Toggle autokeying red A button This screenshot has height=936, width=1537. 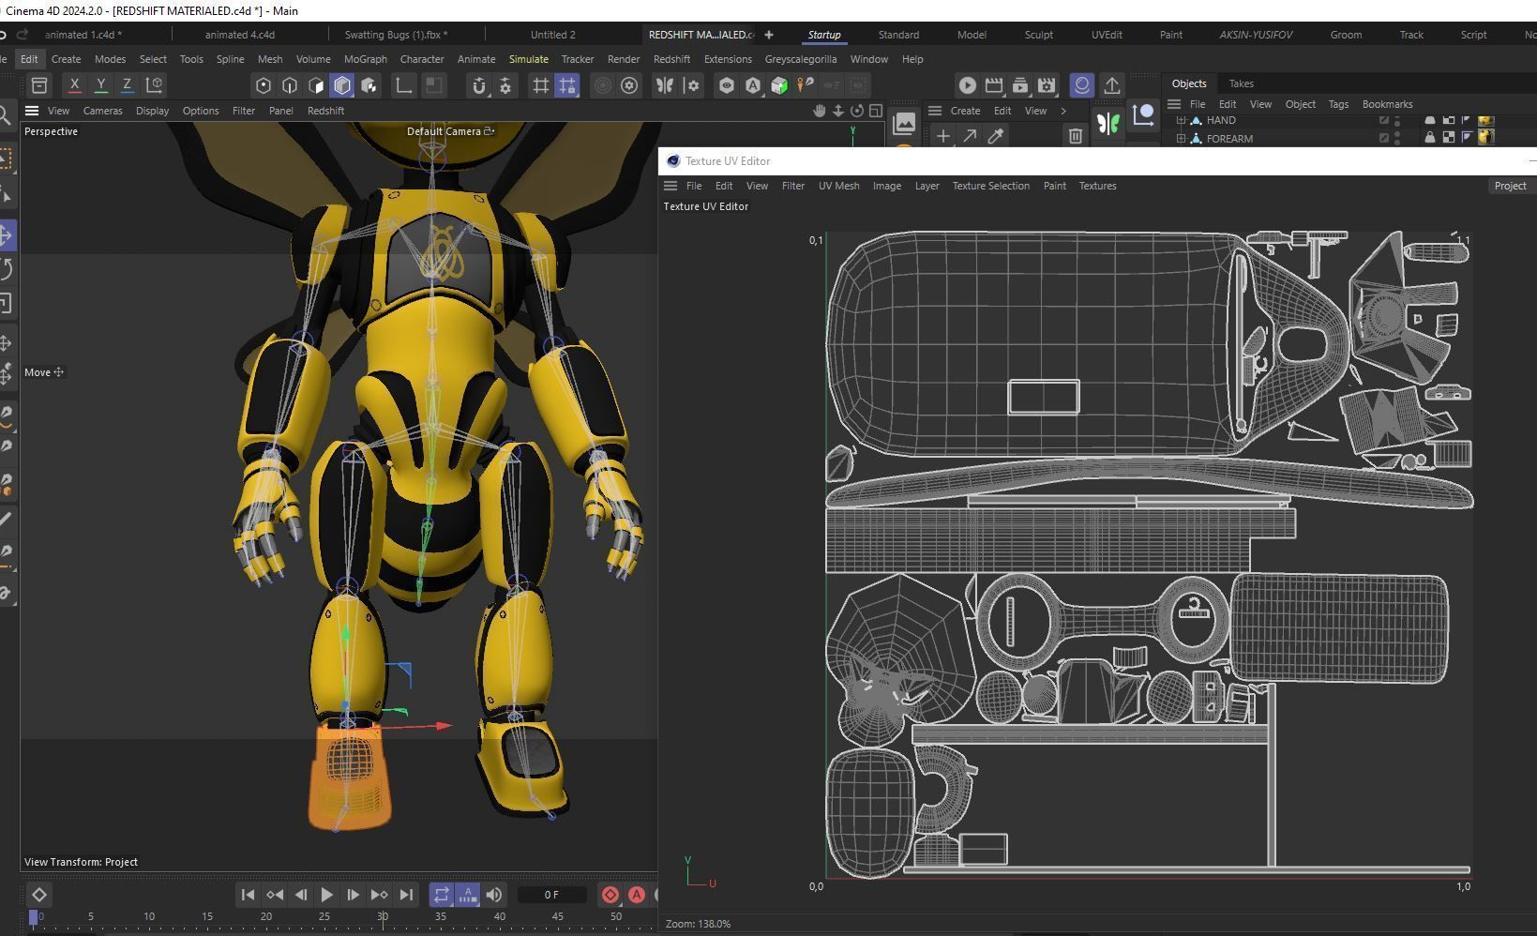point(637,895)
